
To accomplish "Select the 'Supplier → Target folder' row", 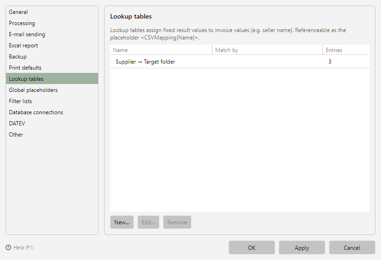I will [240, 62].
